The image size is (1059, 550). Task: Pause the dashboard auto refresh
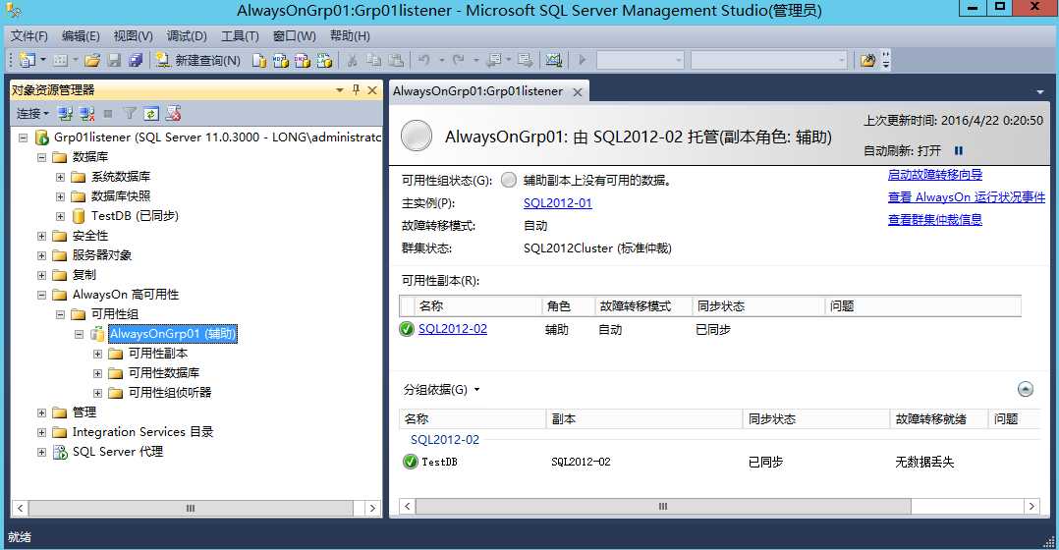[959, 150]
